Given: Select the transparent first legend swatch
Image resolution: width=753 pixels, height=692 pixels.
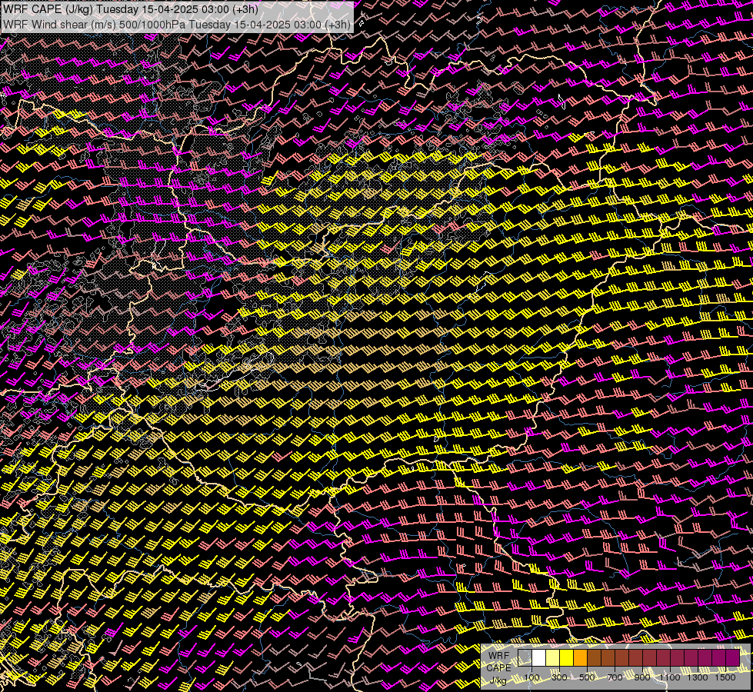Looking at the screenshot, I should point(525,658).
